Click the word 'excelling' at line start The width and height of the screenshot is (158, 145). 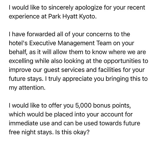click(21, 61)
